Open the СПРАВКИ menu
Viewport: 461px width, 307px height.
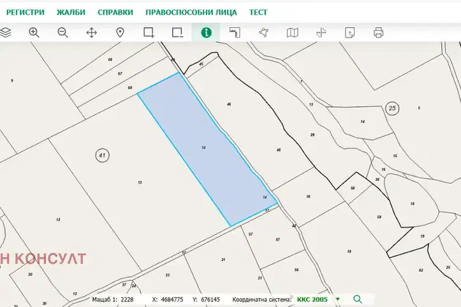[115, 12]
